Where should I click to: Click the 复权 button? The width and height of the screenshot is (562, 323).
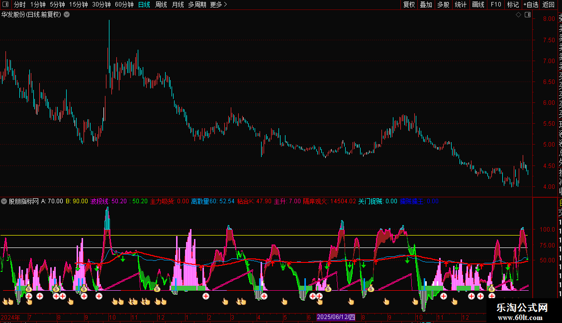point(409,4)
